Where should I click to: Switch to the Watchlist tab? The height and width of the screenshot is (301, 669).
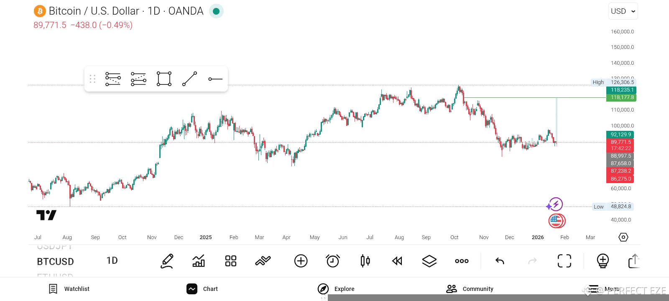pos(69,289)
